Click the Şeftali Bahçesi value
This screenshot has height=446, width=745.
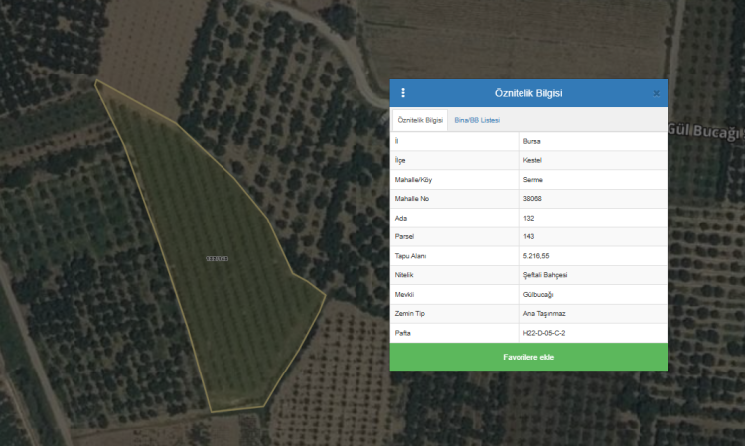(x=545, y=275)
